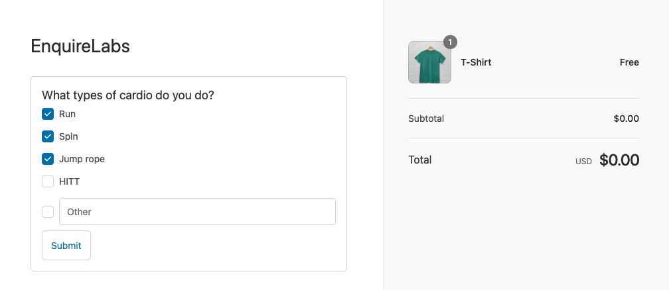Uncheck the Spin checkbox
This screenshot has height=290, width=669.
pos(48,136)
